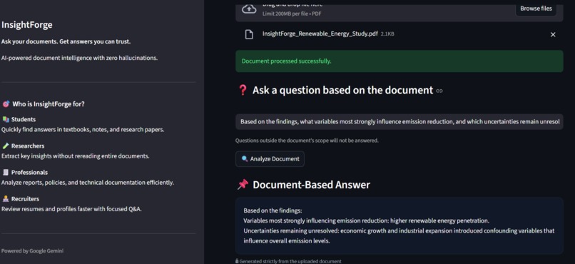The image size is (575, 264).
Task: Click the answer line 'Based on the findings:'
Action: tap(273, 210)
